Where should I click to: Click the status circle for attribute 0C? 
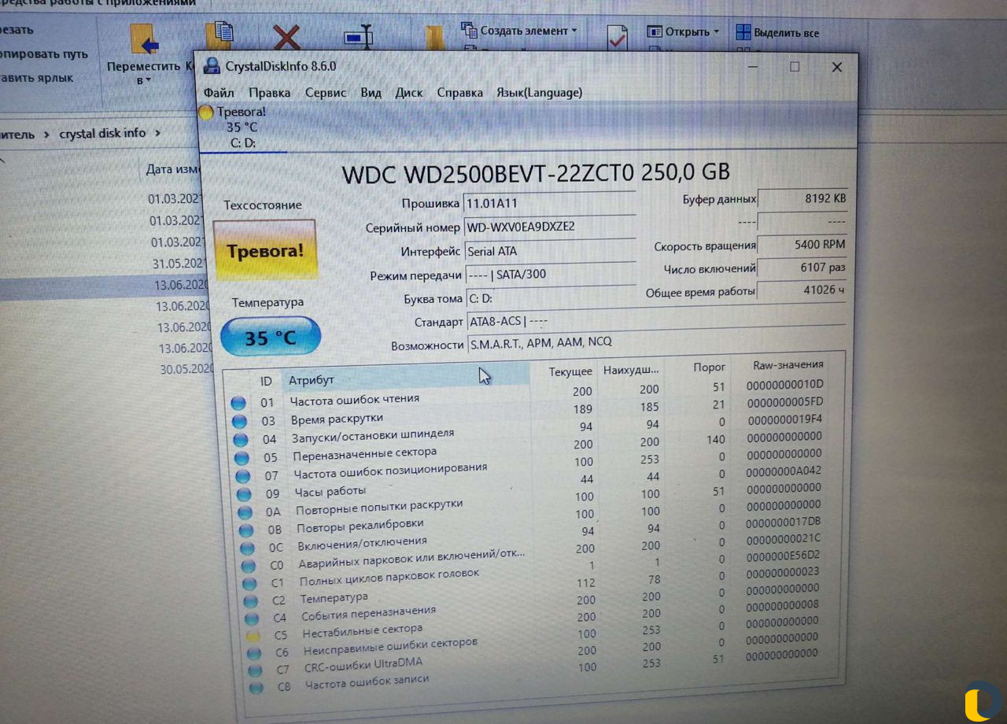click(x=248, y=548)
